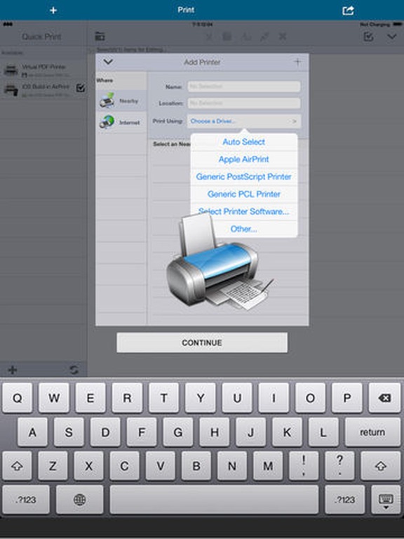Collapse Add Printer dialog with chevron

tap(108, 62)
